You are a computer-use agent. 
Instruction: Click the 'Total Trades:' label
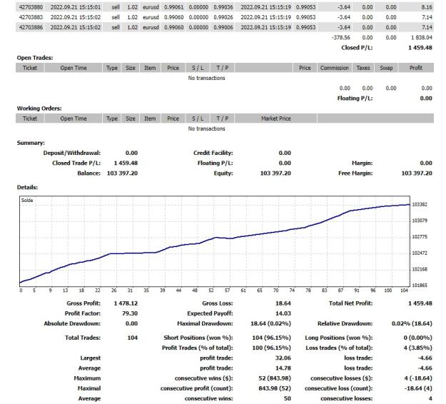(x=83, y=338)
